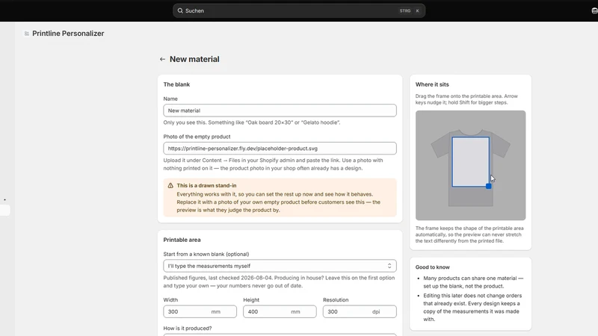This screenshot has height=336, width=598.
Task: Click the search magnifier icon
Action: (x=180, y=10)
